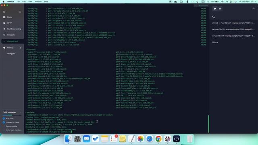Open the History section in sidebar
Image resolution: width=258 pixels, height=145 pixels.
tap(10, 48)
